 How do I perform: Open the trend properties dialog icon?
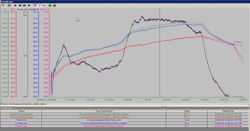9,5
